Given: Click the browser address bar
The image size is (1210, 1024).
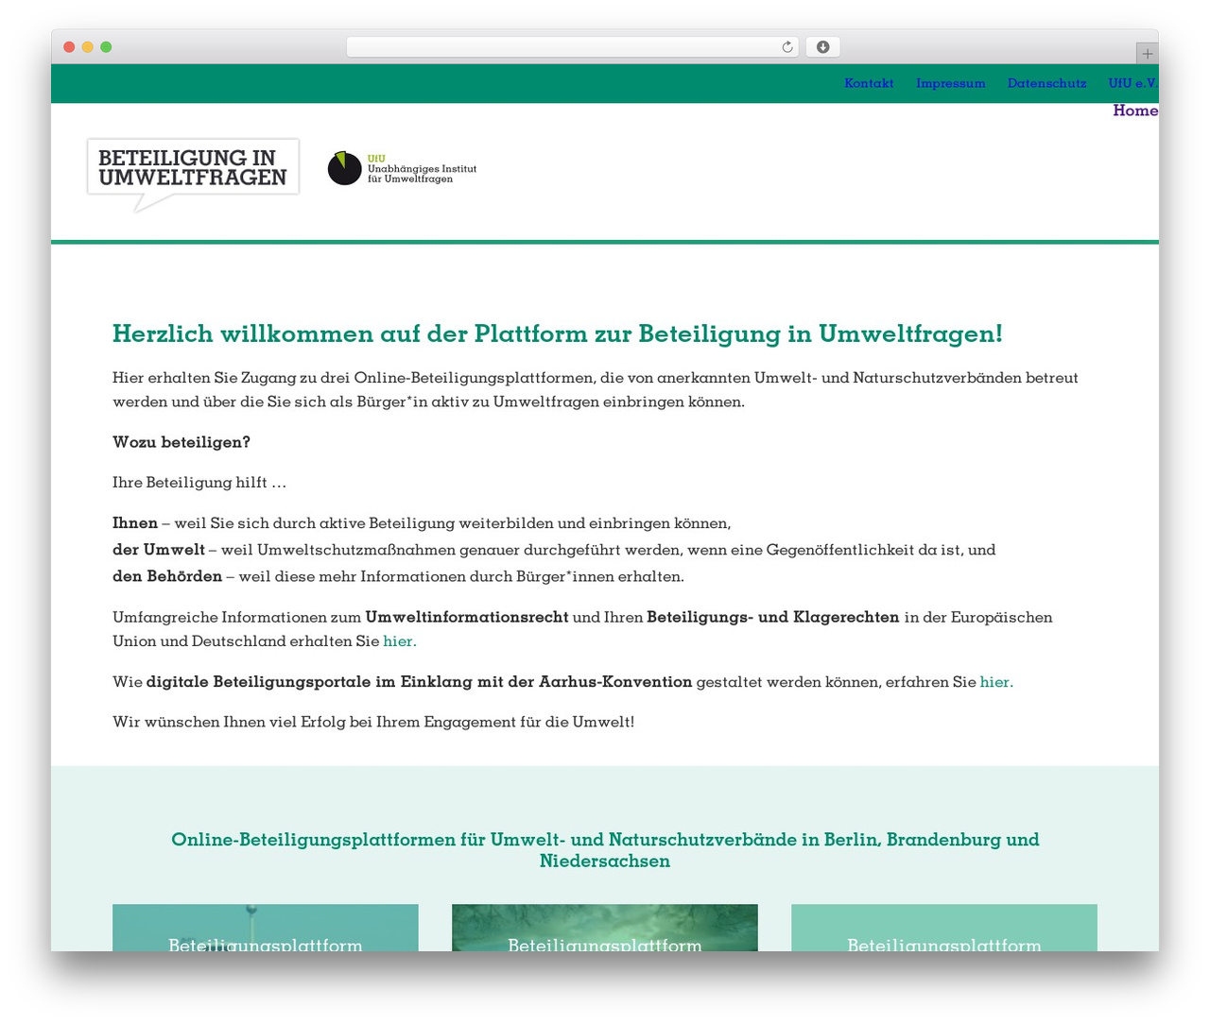Looking at the screenshot, I should 572,47.
